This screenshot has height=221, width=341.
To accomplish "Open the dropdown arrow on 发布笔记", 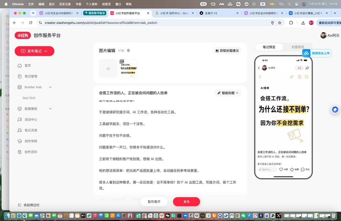I will click(x=46, y=51).
